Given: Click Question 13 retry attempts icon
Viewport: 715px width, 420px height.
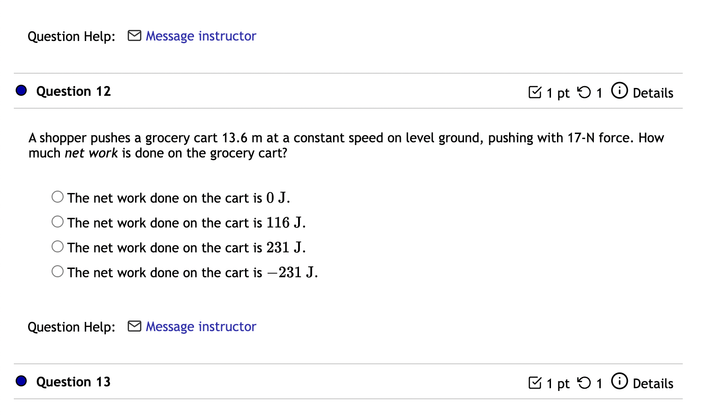Looking at the screenshot, I should [x=584, y=383].
